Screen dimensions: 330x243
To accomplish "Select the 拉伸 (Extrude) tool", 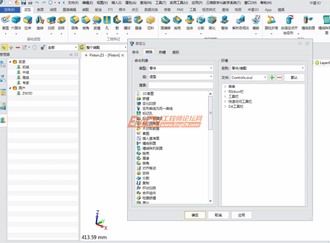I will 28,24.
